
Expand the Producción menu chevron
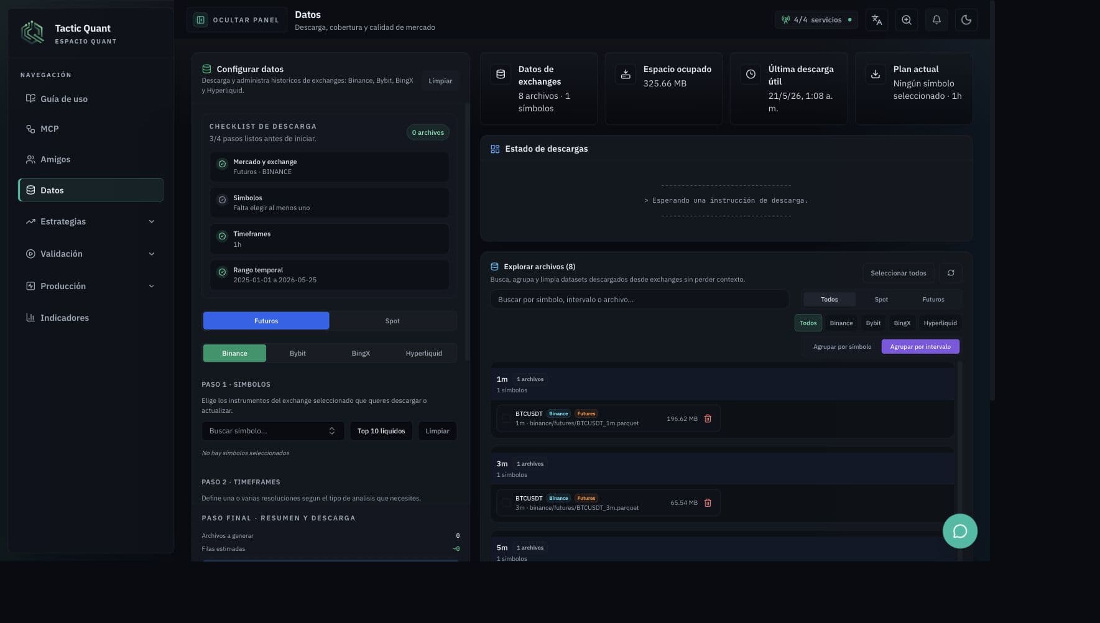click(152, 286)
